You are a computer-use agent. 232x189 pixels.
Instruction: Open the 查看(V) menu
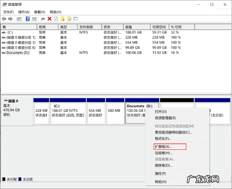39,12
